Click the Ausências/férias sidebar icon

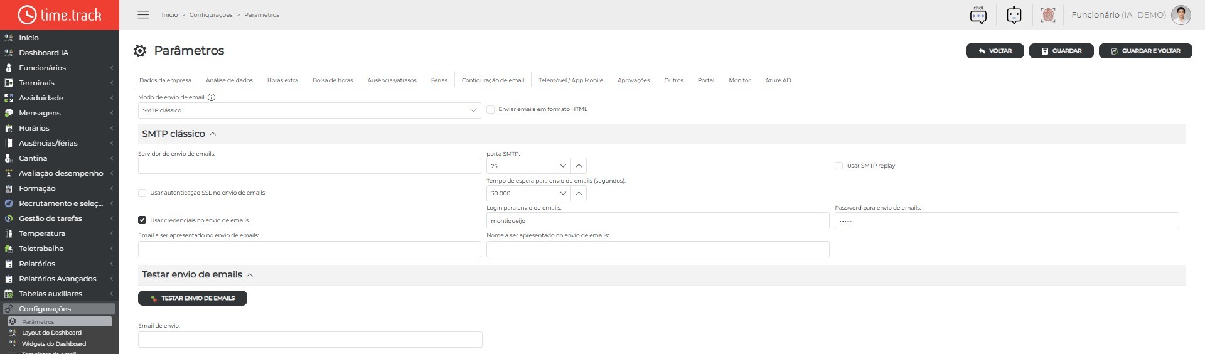coord(9,143)
